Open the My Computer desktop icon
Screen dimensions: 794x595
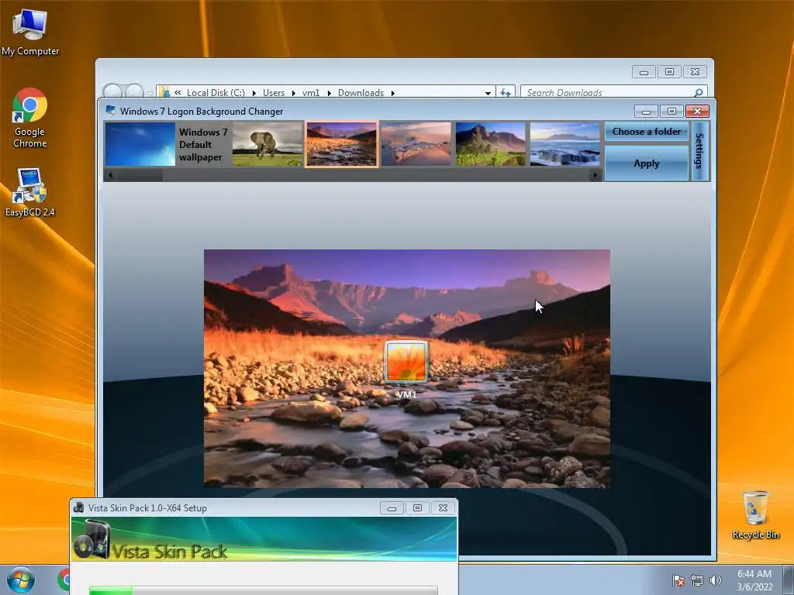coord(30,33)
